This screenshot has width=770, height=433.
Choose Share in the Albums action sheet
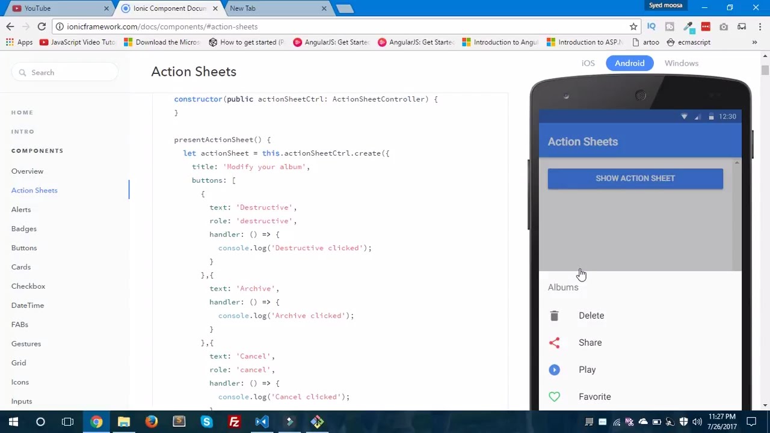click(x=640, y=343)
